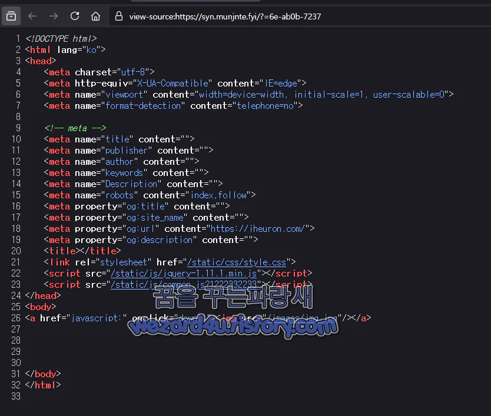Go forward with the right arrow
The width and height of the screenshot is (491, 416).
[54, 16]
